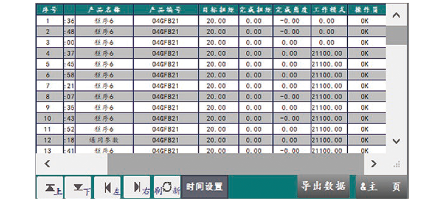
Task: Click the :58 time cell in row 6
Action: [69, 75]
